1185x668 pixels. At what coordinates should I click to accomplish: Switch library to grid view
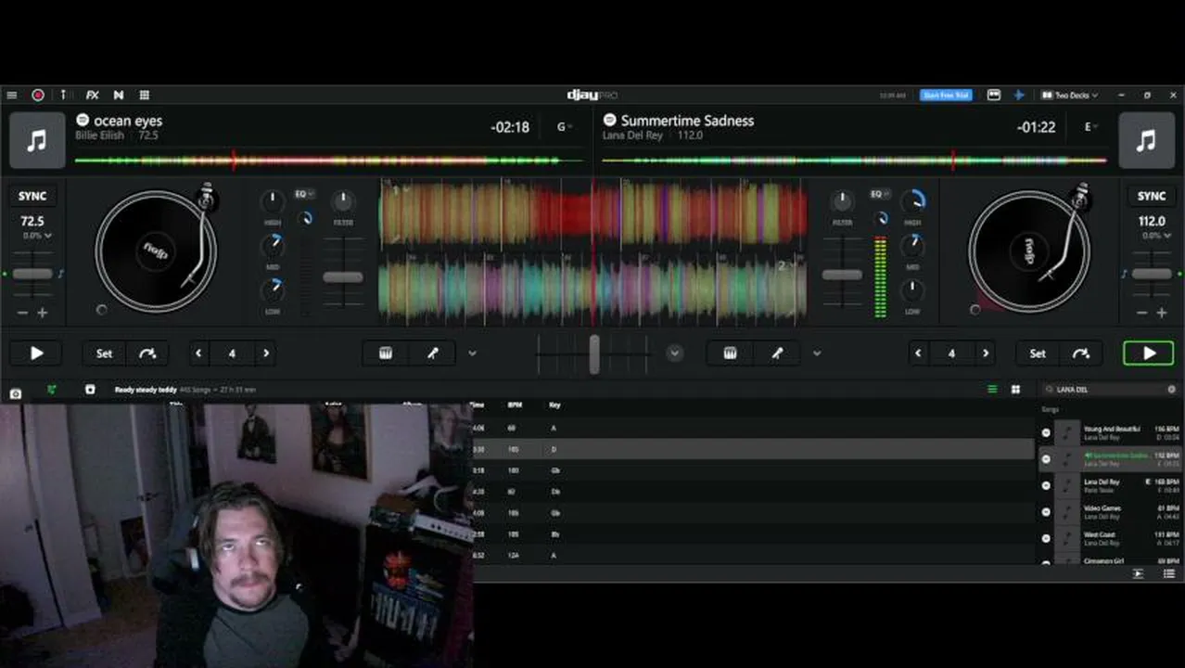(x=1015, y=390)
